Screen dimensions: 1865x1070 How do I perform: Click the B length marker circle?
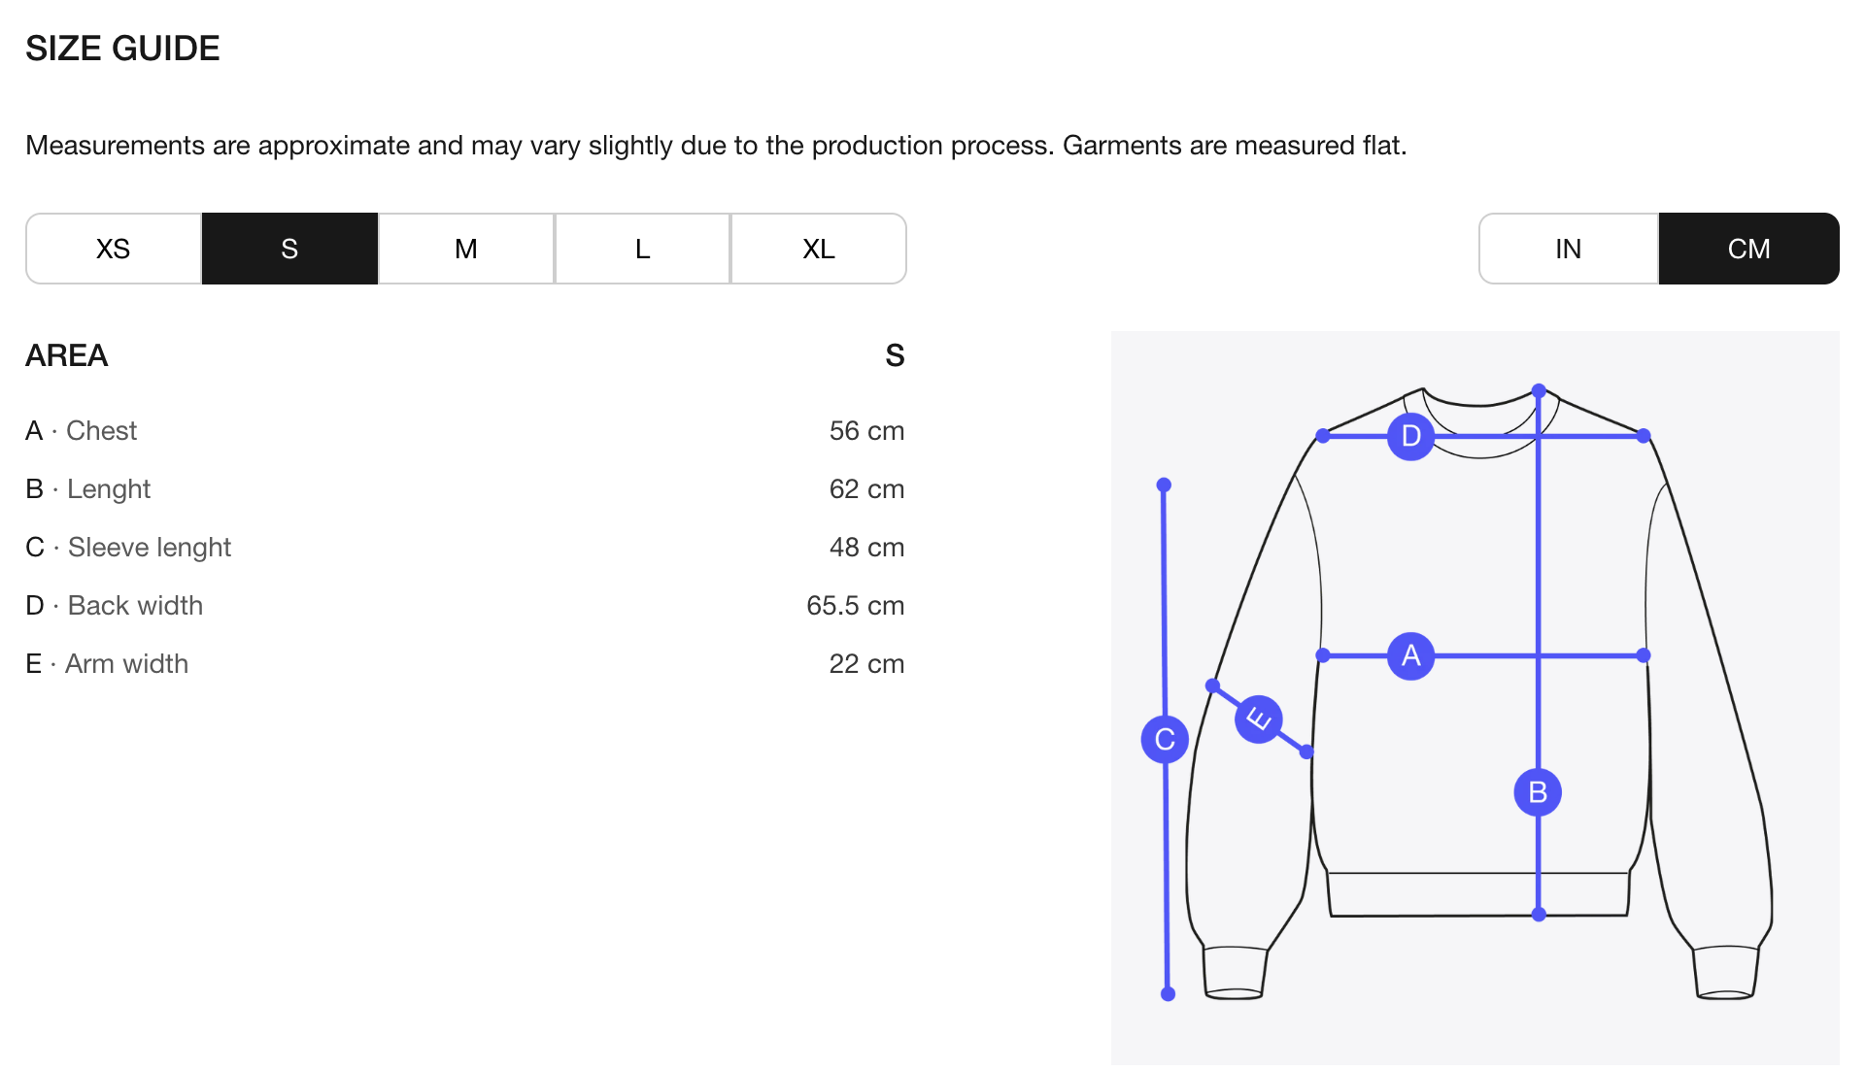pos(1538,792)
